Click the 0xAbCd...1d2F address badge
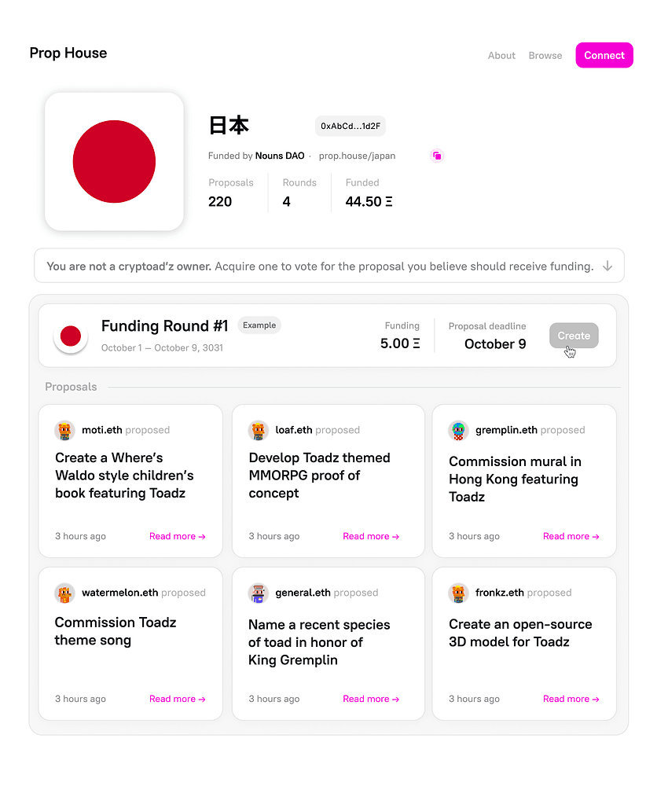The width and height of the screenshot is (668, 786). [x=351, y=126]
